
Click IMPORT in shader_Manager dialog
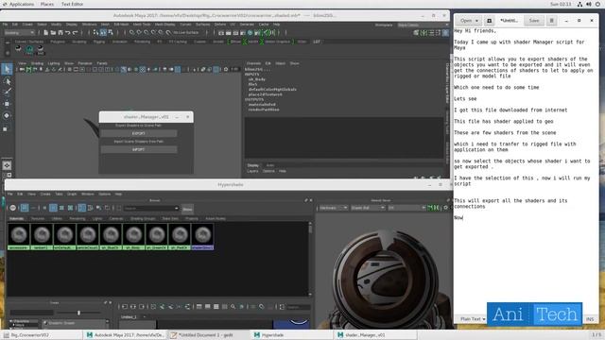(x=139, y=149)
